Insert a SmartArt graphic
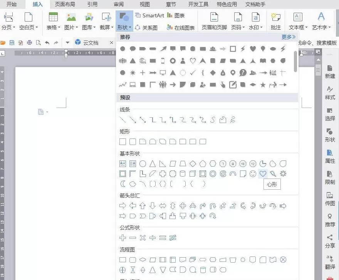 (149, 15)
